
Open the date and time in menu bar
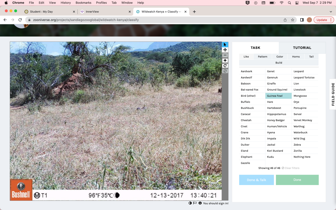coord(317,3)
